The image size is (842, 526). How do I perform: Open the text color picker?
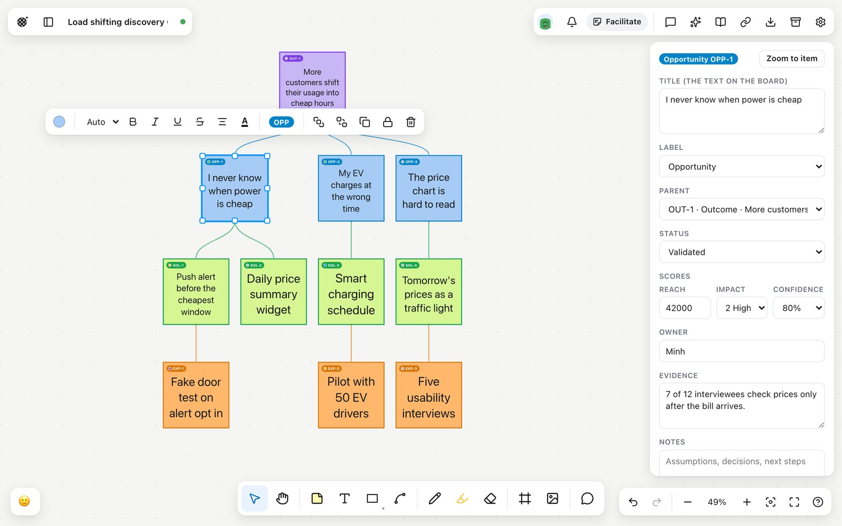tap(245, 122)
